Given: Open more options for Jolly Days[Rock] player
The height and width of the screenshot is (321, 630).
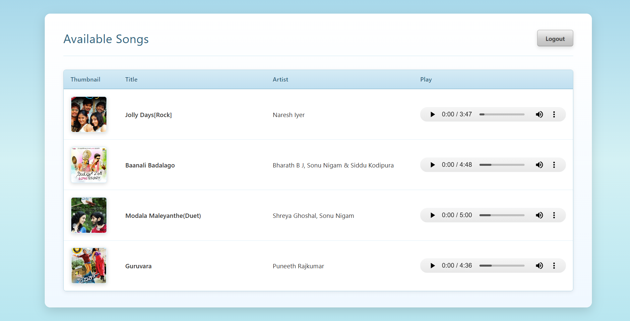Looking at the screenshot, I should pyautogui.click(x=554, y=114).
